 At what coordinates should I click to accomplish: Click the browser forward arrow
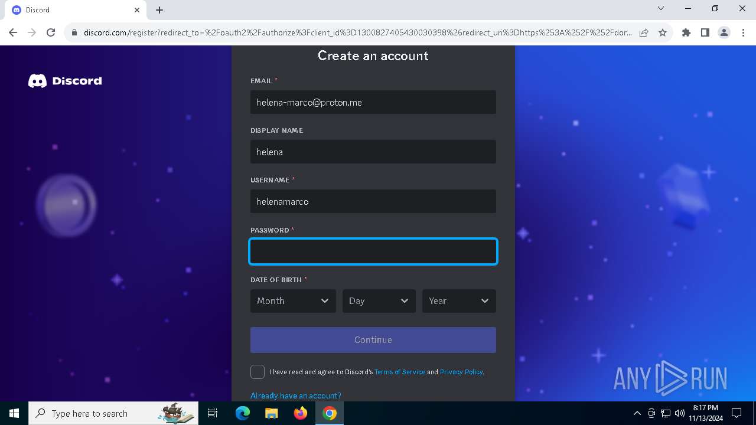tap(32, 32)
